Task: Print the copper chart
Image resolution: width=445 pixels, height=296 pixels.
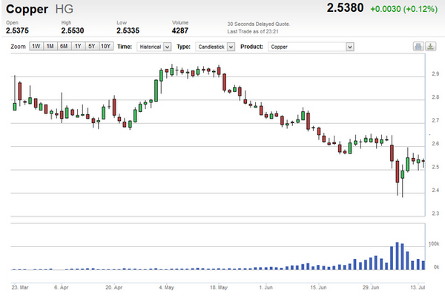Action: (418, 46)
